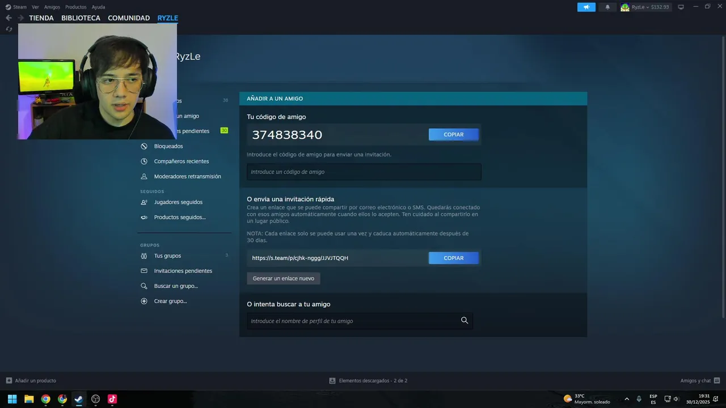Click the Steam taskbar icon
This screenshot has height=408, width=726.
pyautogui.click(x=79, y=399)
